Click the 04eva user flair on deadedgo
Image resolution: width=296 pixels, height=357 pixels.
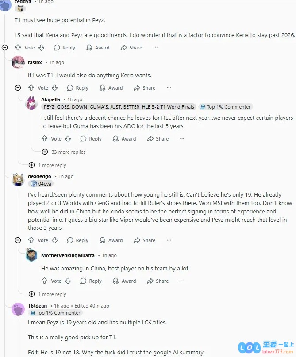[42, 184]
